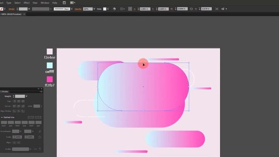Select Projecting Cap option
This screenshot has height=157, width=279.
[x=23, y=101]
